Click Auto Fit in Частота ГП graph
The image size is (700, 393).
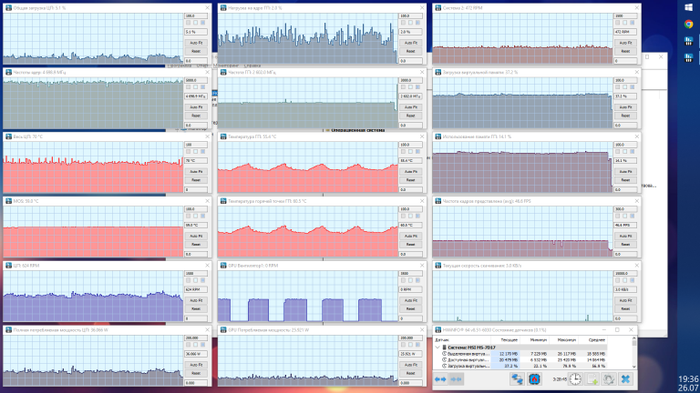click(411, 107)
